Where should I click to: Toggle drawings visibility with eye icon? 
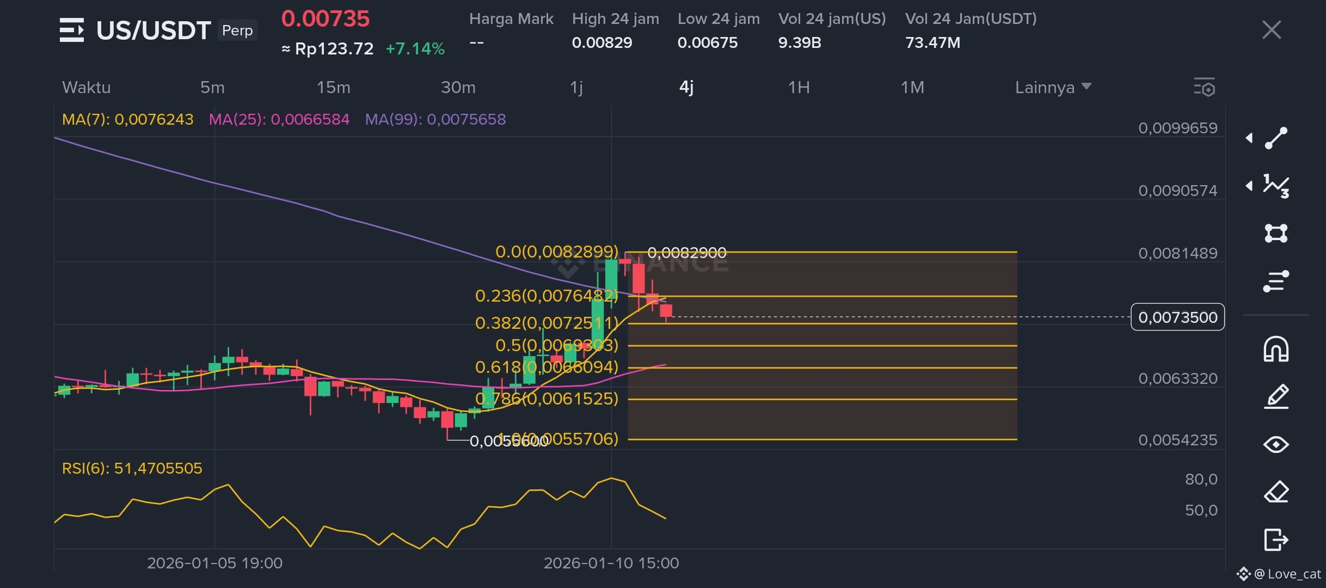[1276, 444]
